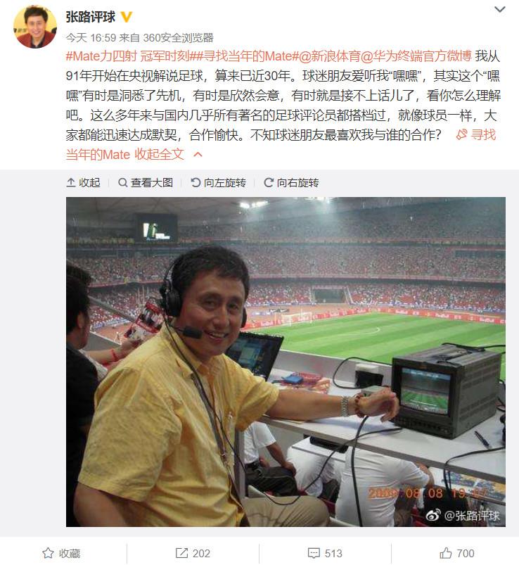Click 张路评球 profile avatar
This screenshot has height=565, width=519.
point(35,26)
